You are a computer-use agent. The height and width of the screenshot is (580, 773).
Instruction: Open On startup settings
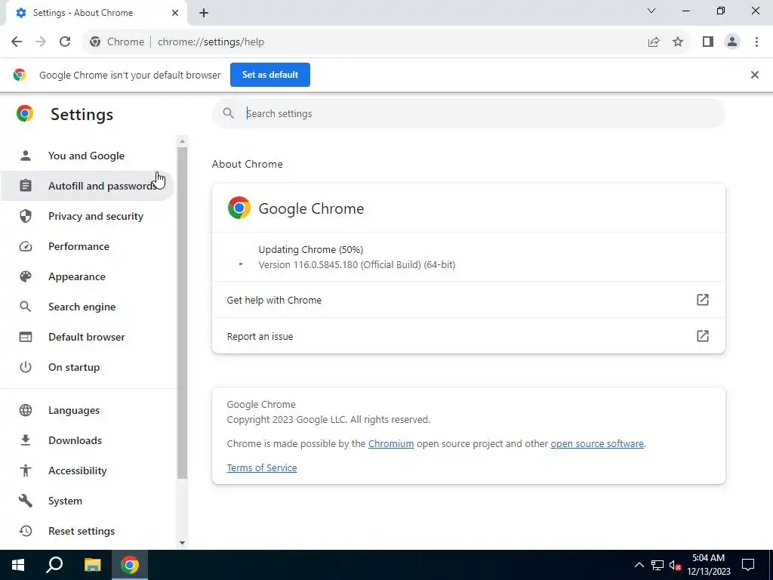pos(86,367)
